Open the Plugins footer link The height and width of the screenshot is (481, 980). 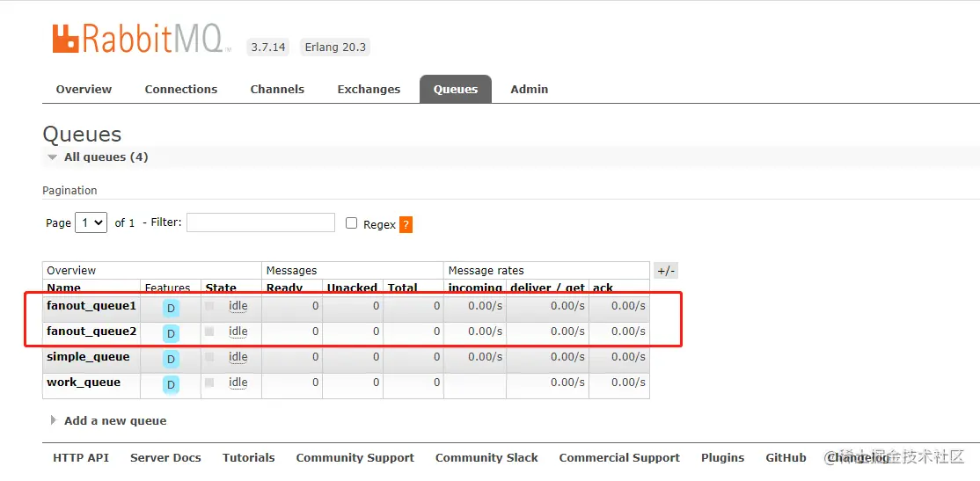722,458
